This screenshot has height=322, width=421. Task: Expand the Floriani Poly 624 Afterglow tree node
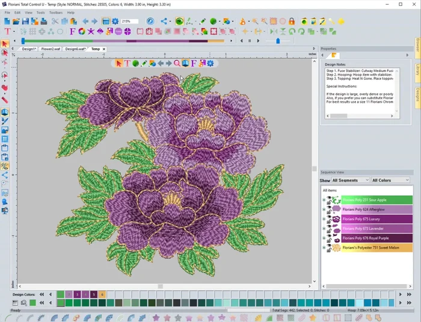tap(324, 210)
